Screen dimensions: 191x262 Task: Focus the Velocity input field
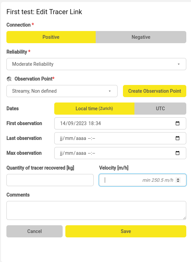(x=142, y=180)
